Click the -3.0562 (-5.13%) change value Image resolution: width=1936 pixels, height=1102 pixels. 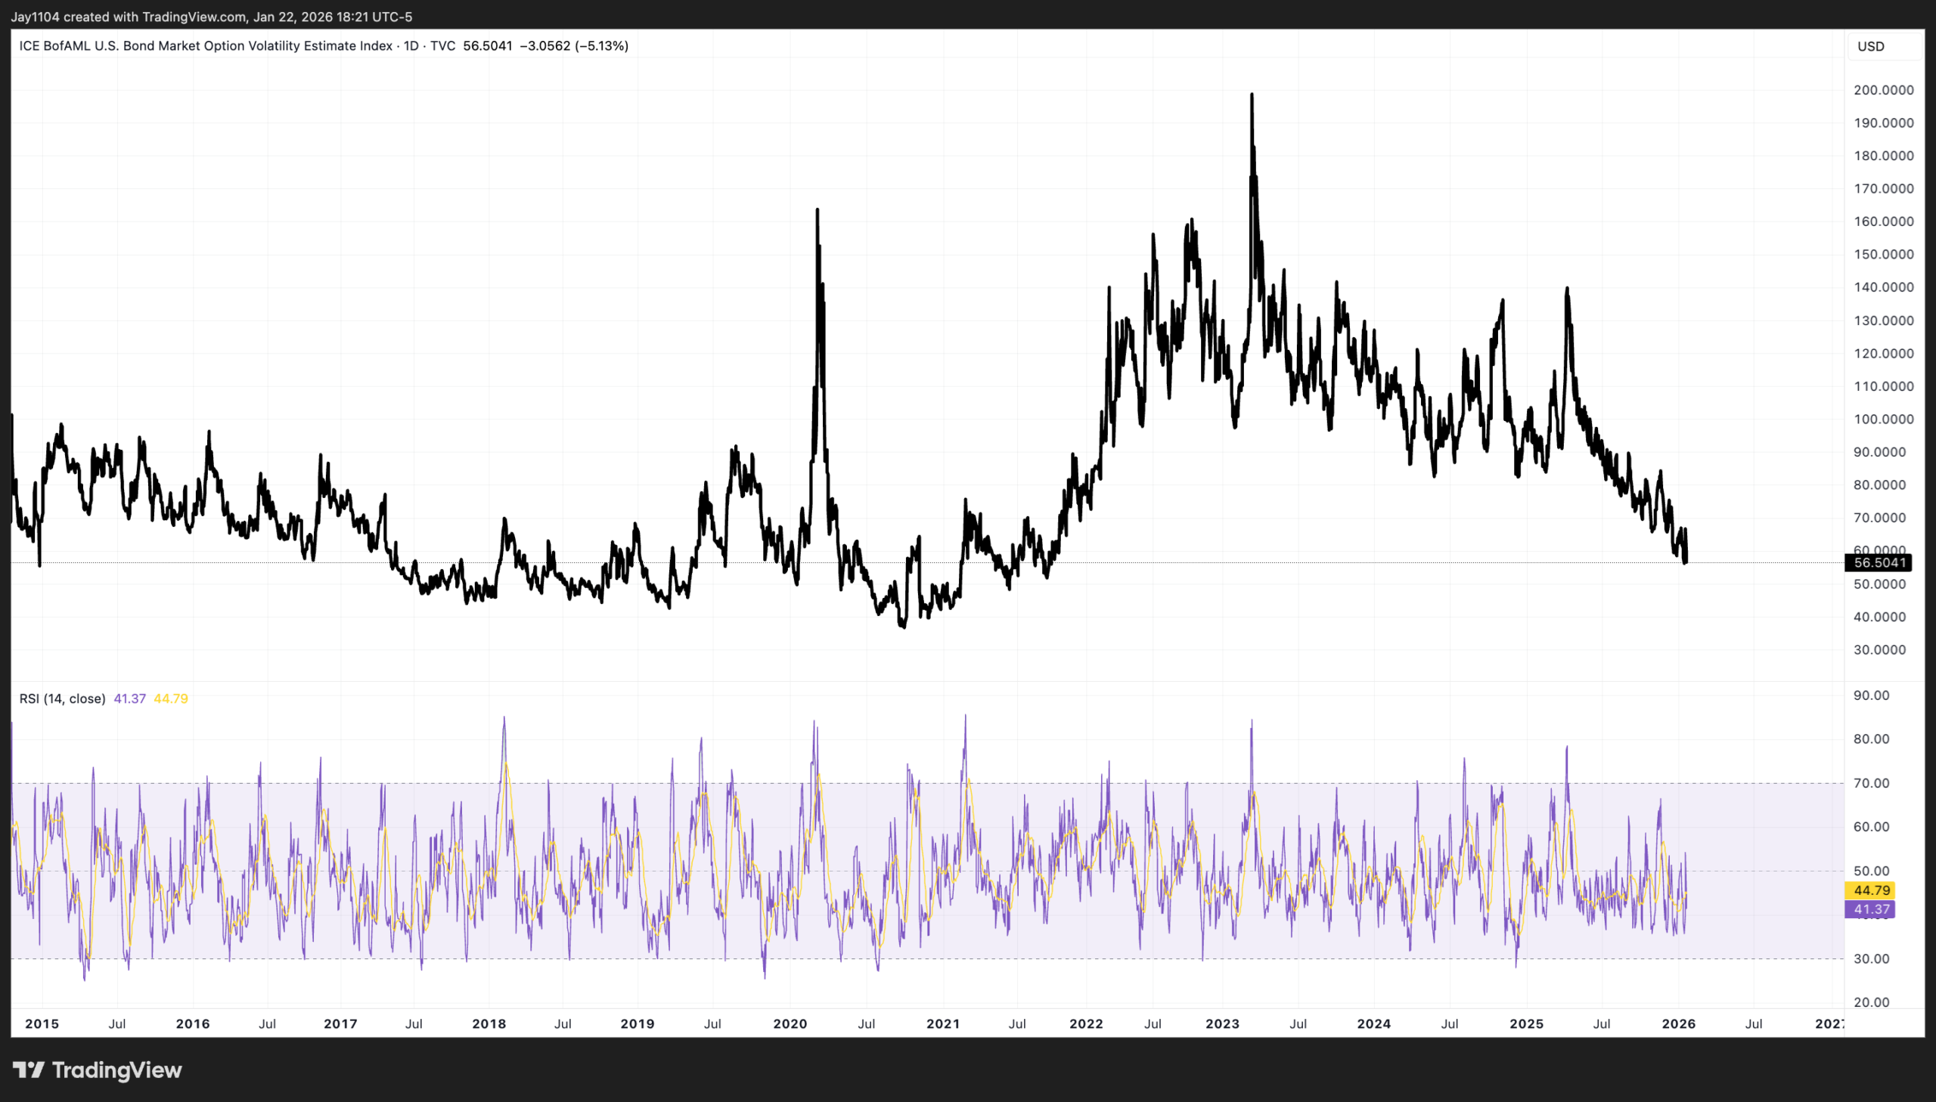coord(574,46)
